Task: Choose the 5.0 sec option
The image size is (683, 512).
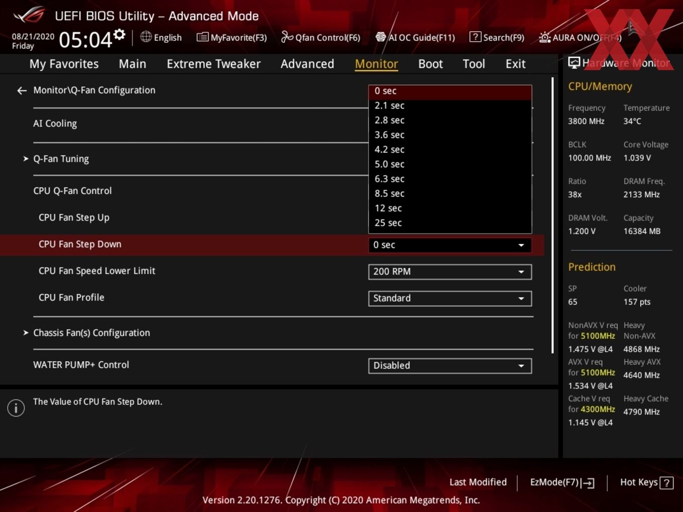Action: (x=450, y=164)
